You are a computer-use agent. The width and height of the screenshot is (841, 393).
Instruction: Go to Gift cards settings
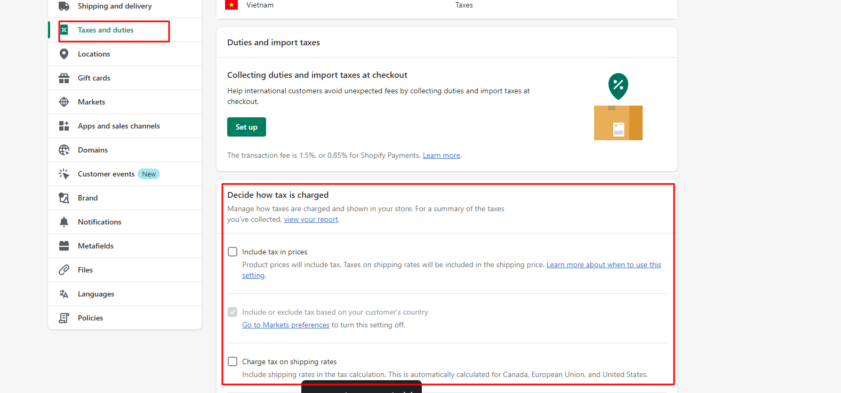125,78
